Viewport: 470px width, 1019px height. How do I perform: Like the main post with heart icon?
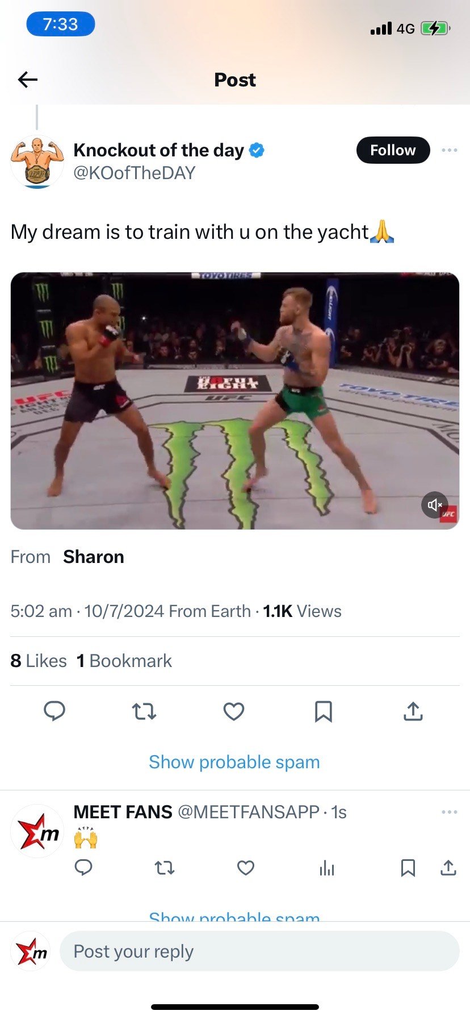234,711
